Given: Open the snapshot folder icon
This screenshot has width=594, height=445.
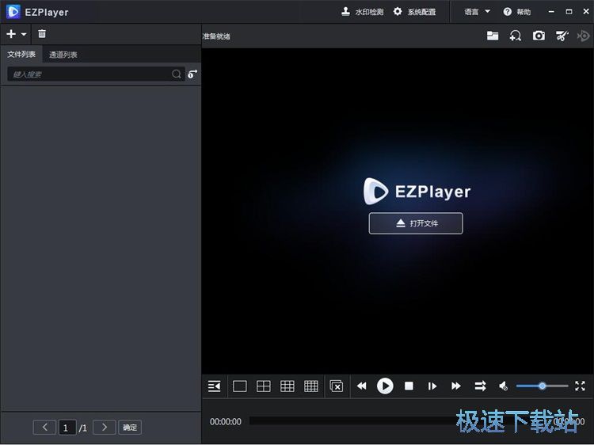Looking at the screenshot, I should (493, 36).
